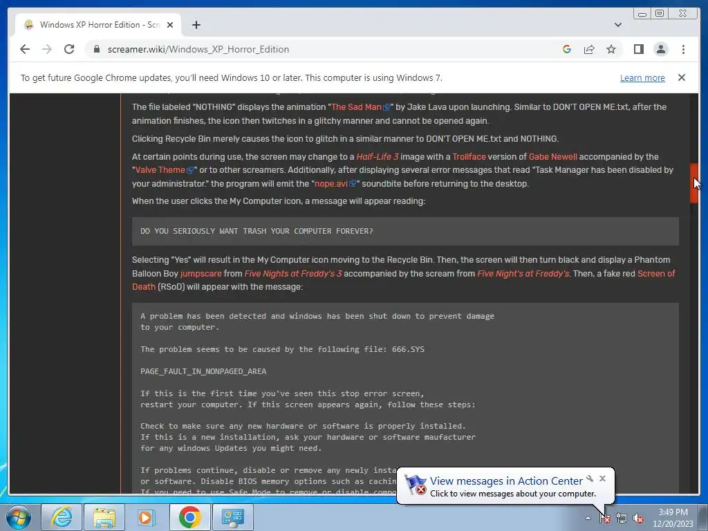Reload the current page
Screen dimensions: 708x531
click(x=69, y=49)
